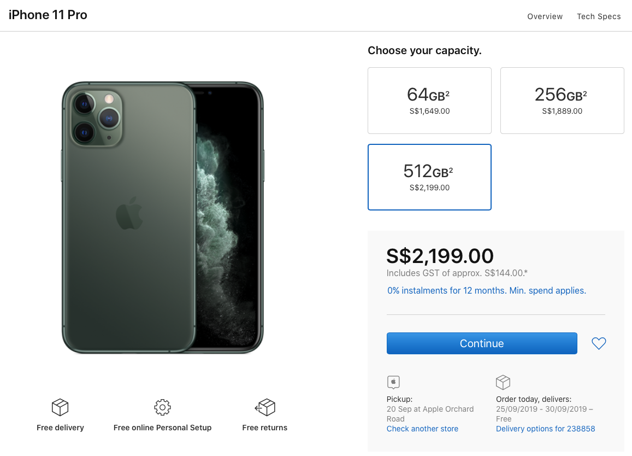The image size is (632, 456).
Task: Open Delivery options for 238858 link
Action: click(545, 429)
